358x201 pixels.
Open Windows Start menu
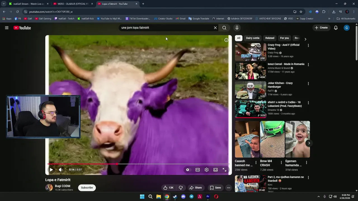pyautogui.click(x=142, y=197)
